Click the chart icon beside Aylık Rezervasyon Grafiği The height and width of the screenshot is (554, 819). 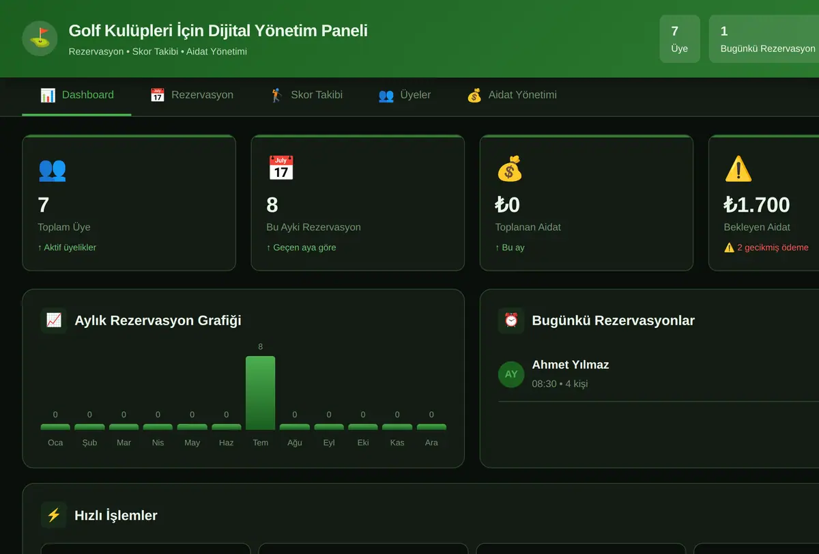[x=53, y=320]
